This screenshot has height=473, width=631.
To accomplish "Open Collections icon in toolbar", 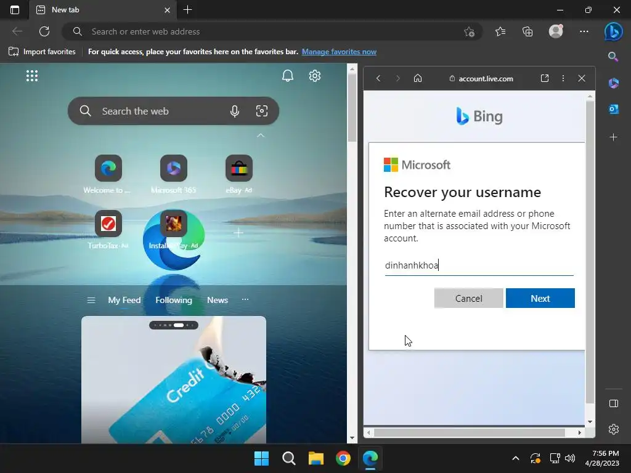I will click(x=527, y=31).
